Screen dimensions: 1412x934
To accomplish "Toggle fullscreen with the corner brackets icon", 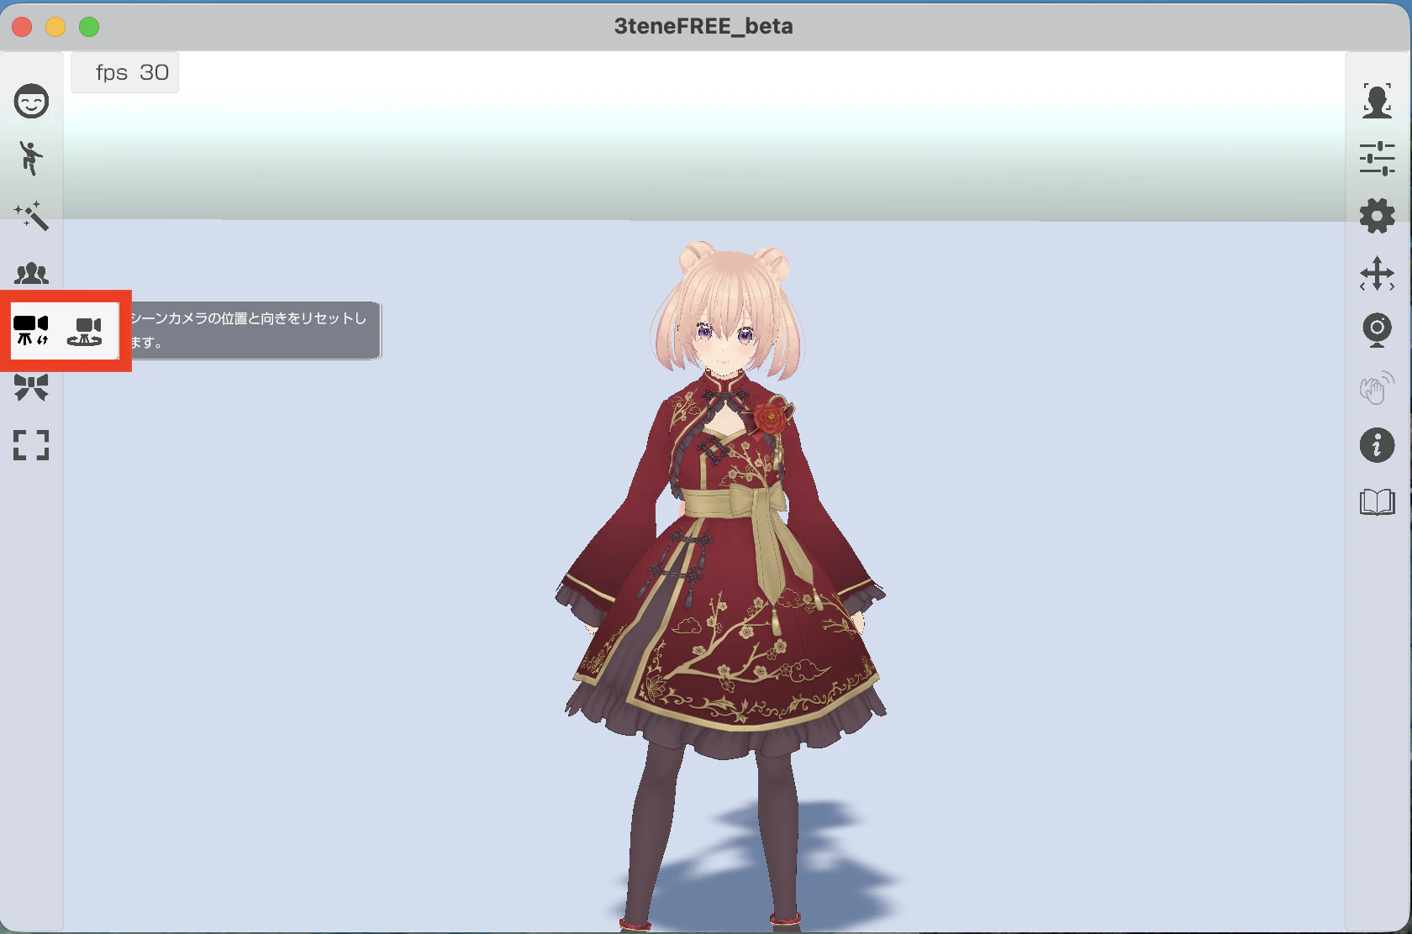I will click(x=31, y=445).
